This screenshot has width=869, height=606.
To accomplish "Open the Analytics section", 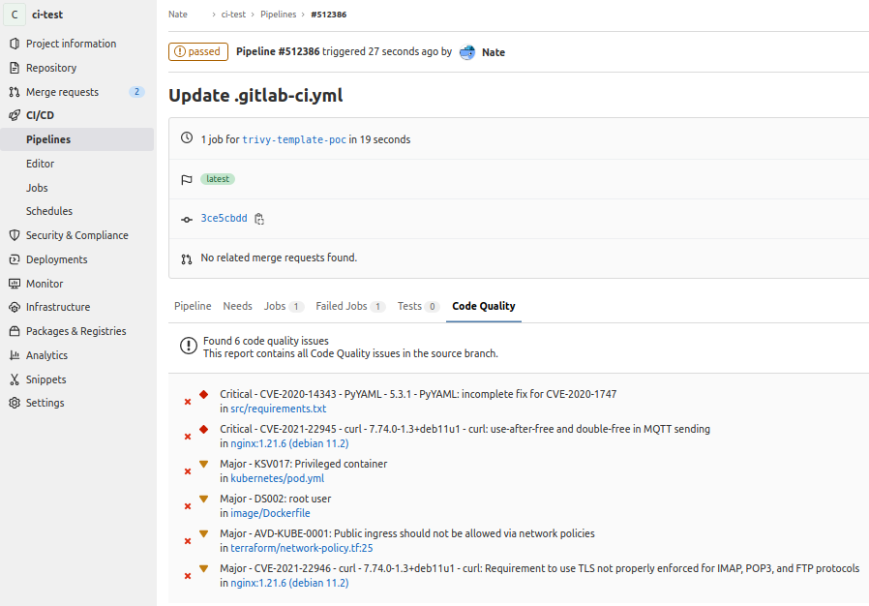I will [x=48, y=354].
